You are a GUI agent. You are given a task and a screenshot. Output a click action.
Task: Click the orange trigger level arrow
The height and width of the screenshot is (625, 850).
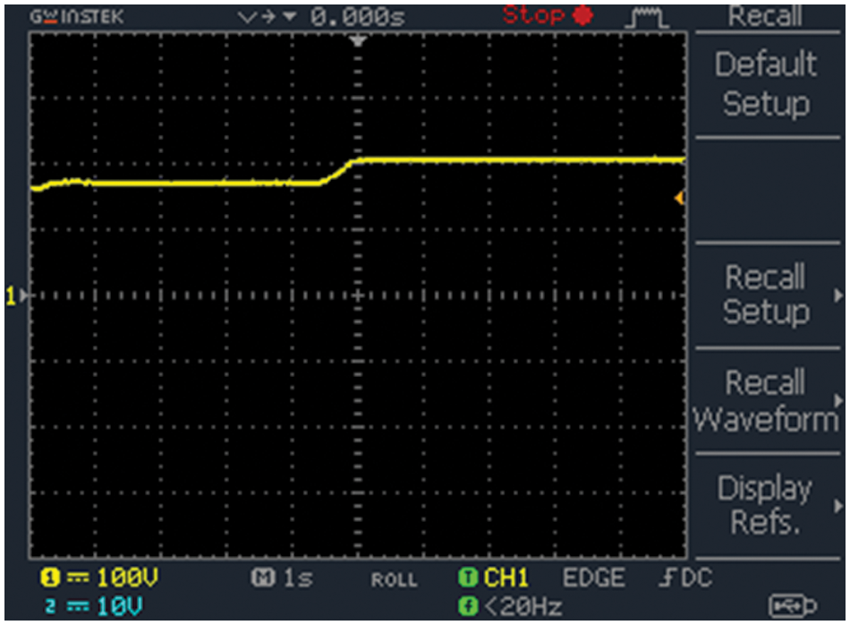tap(680, 197)
